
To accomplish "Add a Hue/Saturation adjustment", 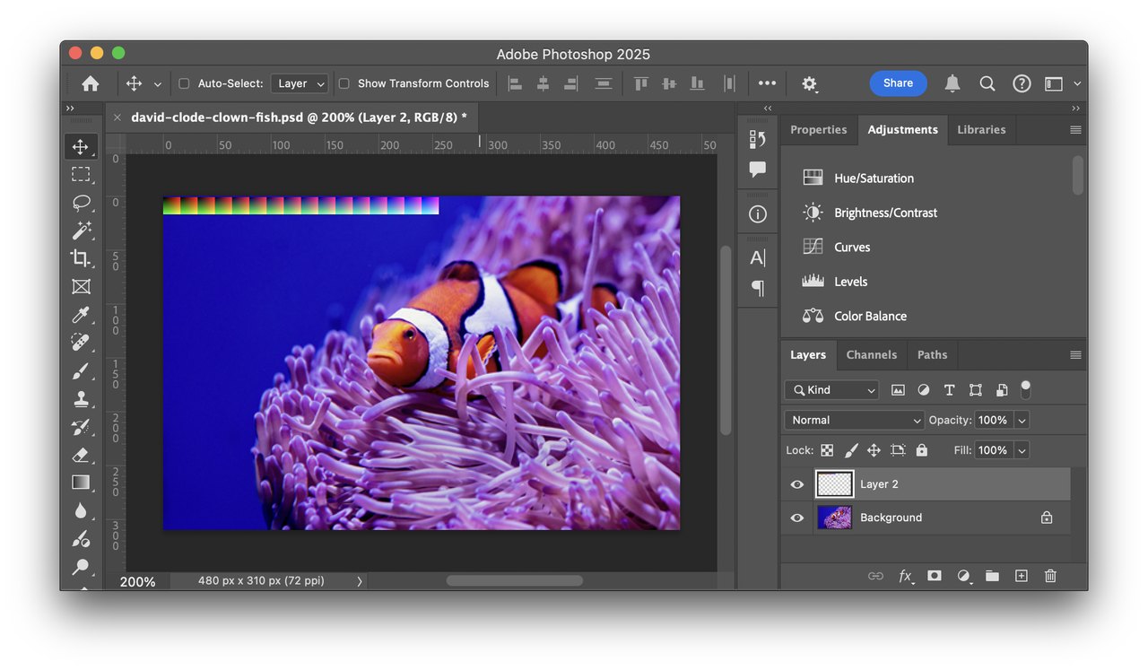I will coord(858,178).
